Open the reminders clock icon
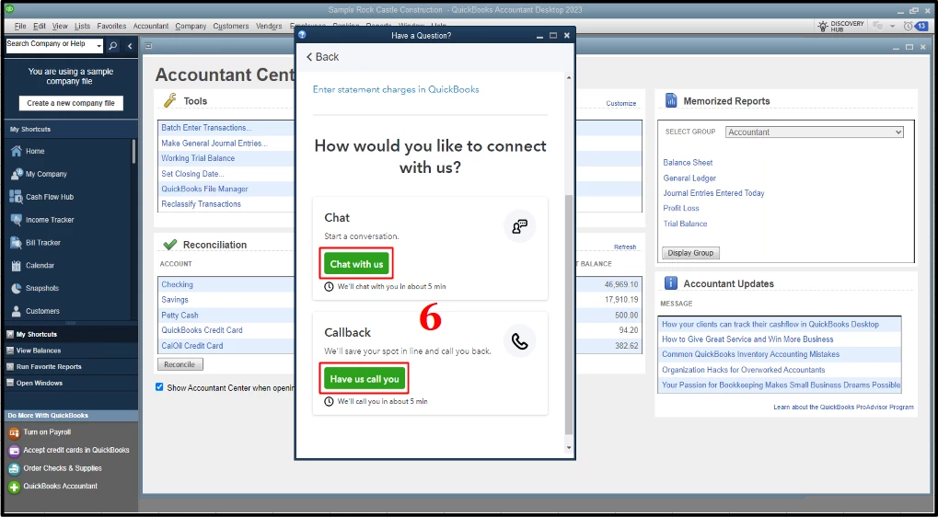The height and width of the screenshot is (517, 938). click(x=908, y=27)
